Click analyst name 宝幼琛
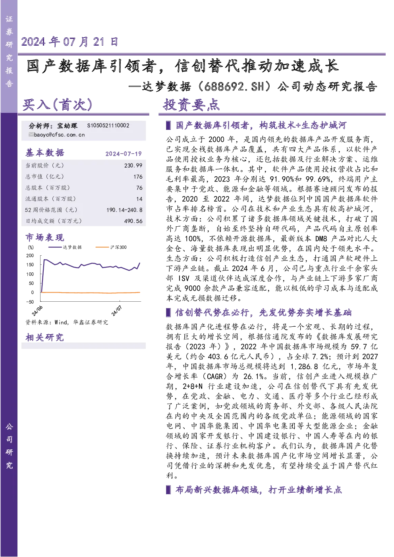 (67, 125)
